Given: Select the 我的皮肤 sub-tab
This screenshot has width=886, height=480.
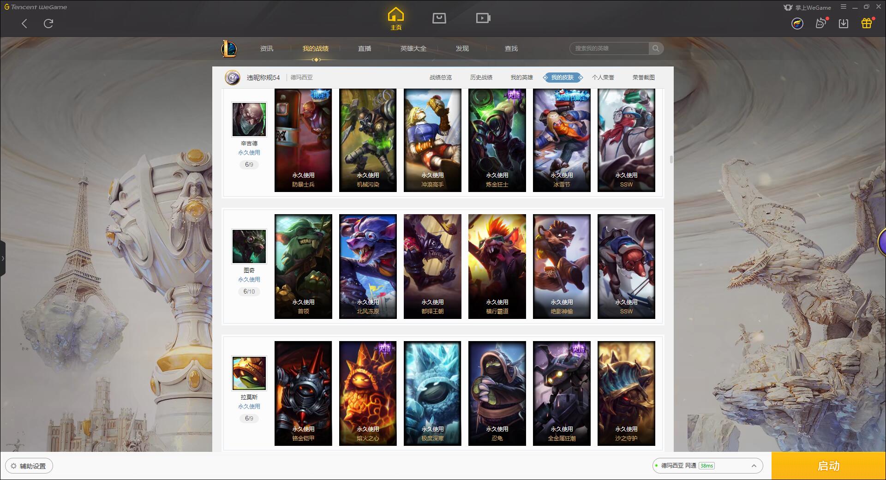Looking at the screenshot, I should coord(563,78).
